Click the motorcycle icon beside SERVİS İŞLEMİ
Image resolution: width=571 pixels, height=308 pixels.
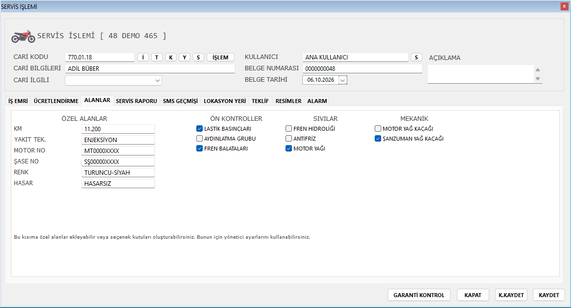pyautogui.click(x=23, y=36)
